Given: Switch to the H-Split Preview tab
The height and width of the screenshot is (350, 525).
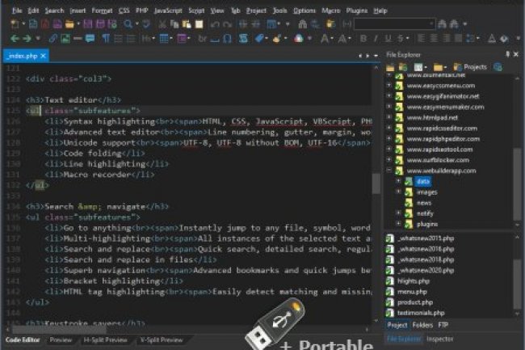Looking at the screenshot, I should (x=106, y=340).
